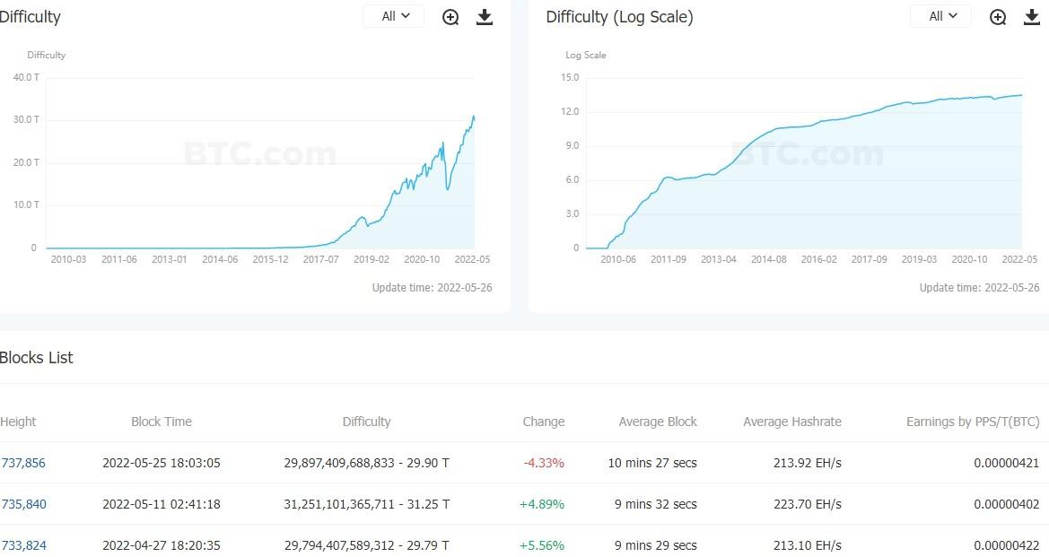Click the Change column header
The image size is (1049, 557).
544,422
